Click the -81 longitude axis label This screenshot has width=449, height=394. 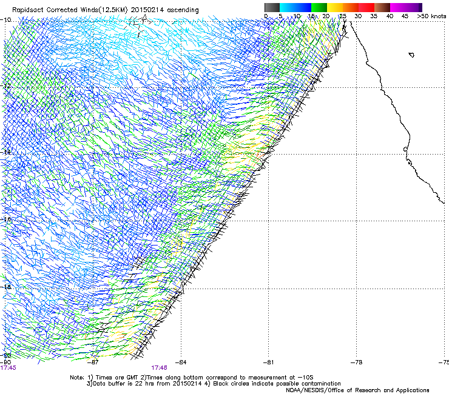click(268, 362)
